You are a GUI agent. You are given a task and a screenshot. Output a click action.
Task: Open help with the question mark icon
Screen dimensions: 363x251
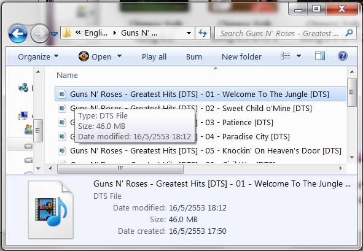pyautogui.click(x=343, y=56)
